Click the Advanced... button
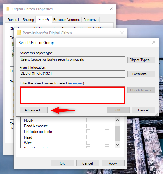163x174 pixels. pos(34,110)
